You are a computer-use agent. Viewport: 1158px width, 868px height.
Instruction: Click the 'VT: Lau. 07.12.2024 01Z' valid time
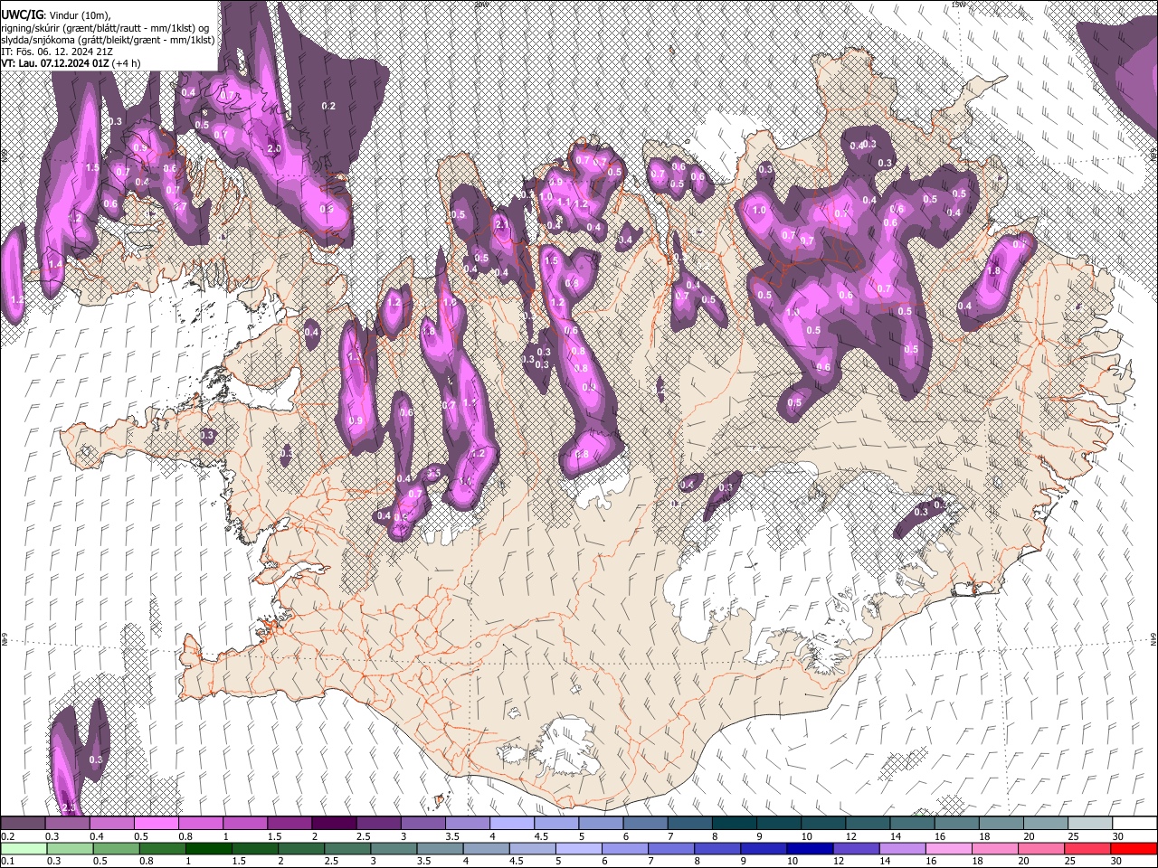pos(56,63)
